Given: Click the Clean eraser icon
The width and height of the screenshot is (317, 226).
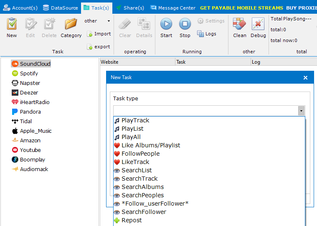Looking at the screenshot, I should [239, 24].
